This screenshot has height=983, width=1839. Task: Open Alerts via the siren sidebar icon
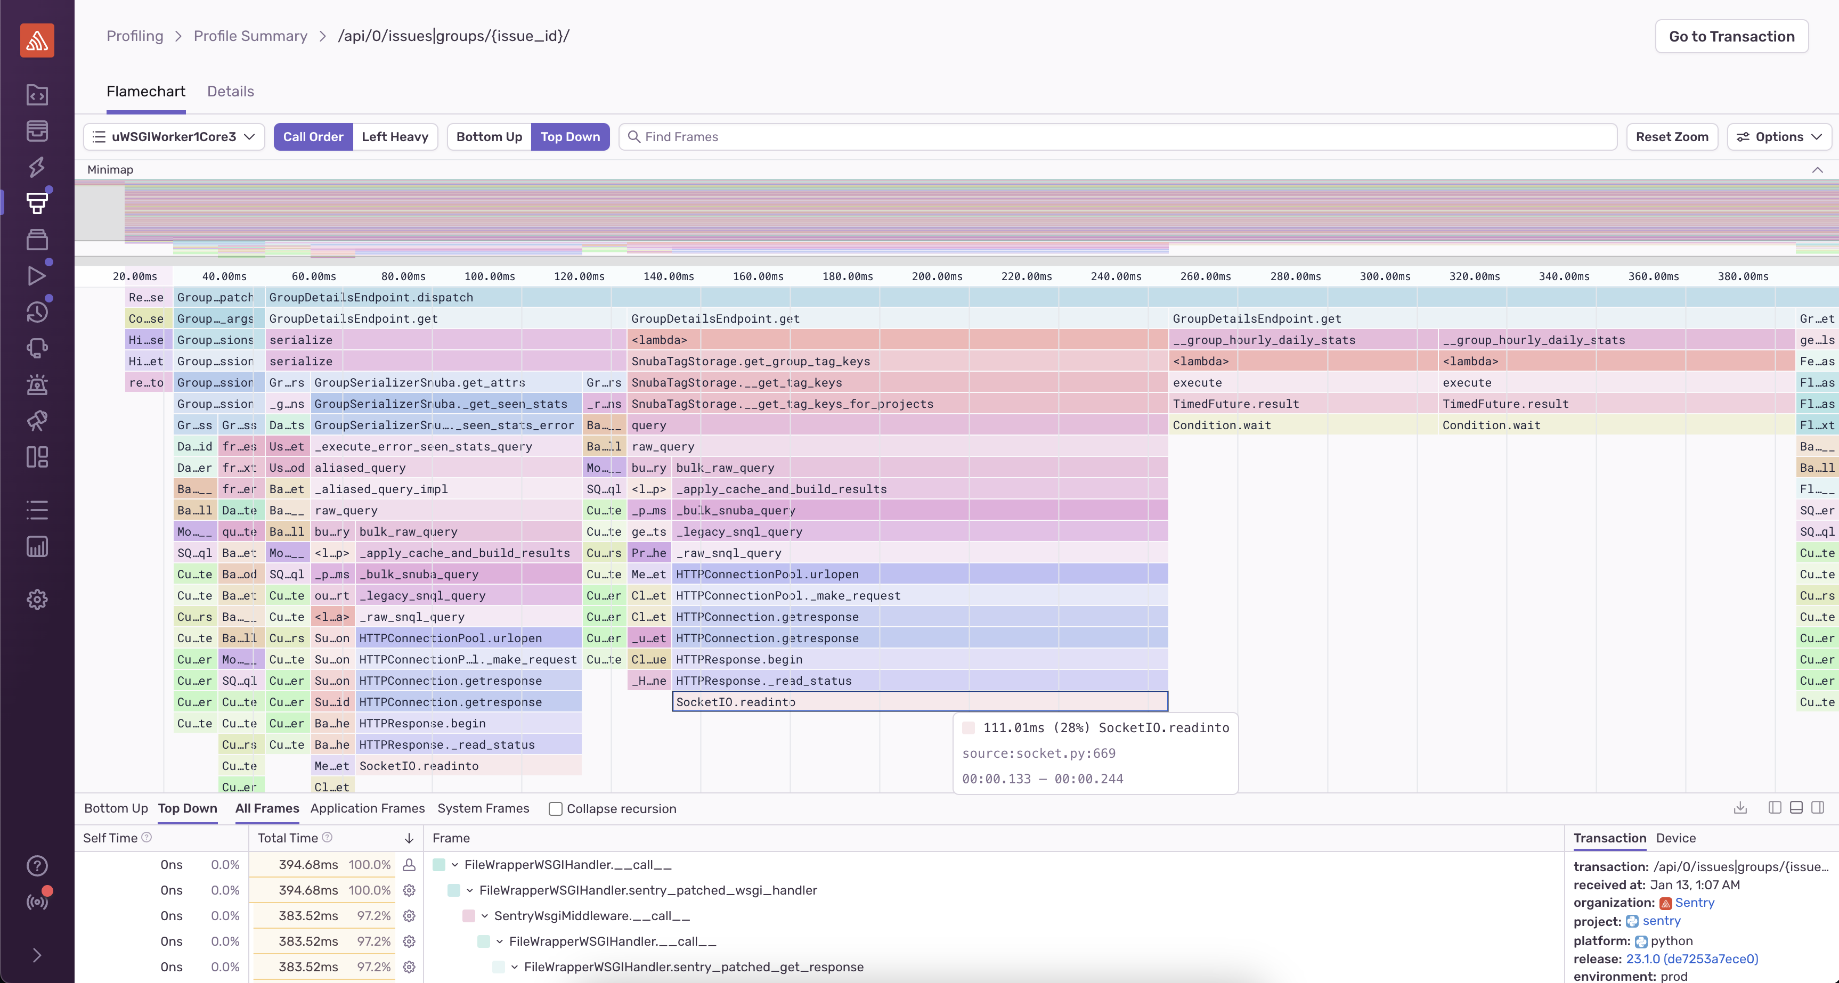37,384
